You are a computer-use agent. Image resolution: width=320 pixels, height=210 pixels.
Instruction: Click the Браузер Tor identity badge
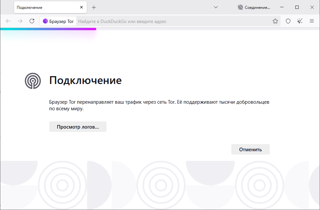58,21
